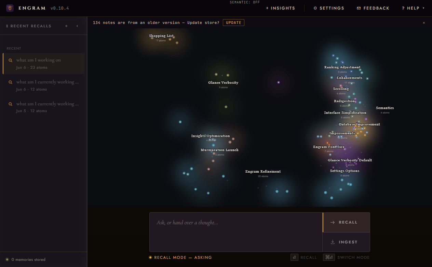Open Settings from the top bar
This screenshot has width=432, height=267.
(x=329, y=8)
